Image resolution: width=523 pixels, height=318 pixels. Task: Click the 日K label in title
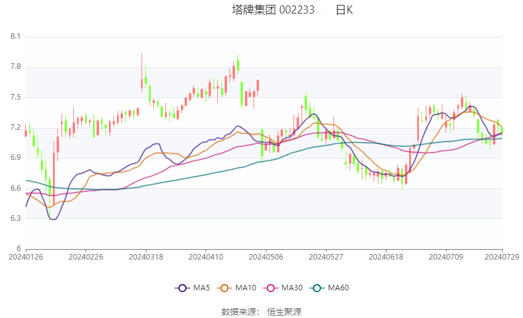(x=344, y=10)
